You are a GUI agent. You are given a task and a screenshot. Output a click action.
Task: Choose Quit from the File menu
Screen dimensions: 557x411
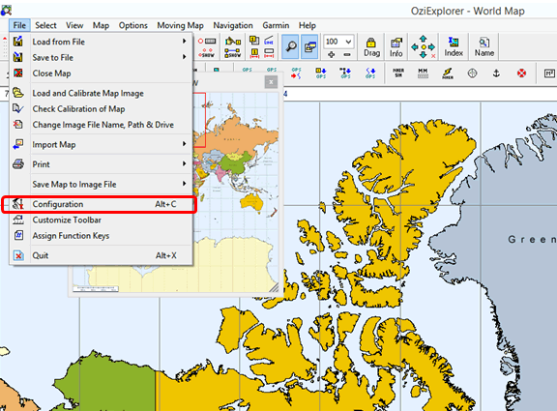pyautogui.click(x=102, y=255)
